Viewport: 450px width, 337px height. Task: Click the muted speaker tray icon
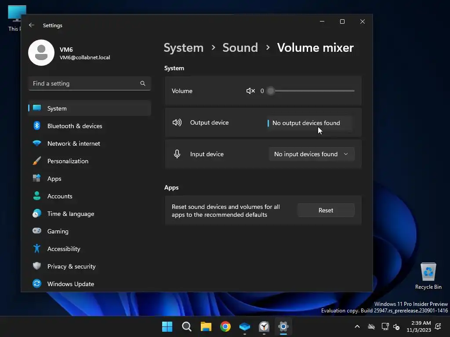tap(396, 326)
